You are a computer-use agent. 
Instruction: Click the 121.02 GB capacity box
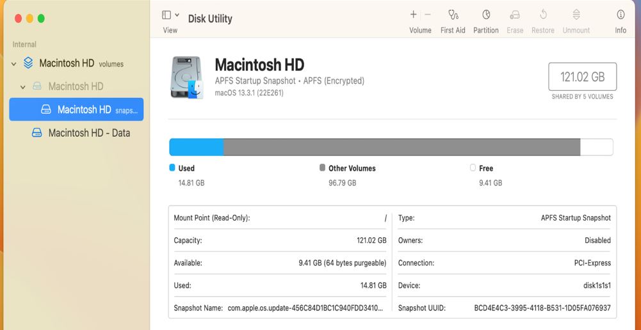582,77
